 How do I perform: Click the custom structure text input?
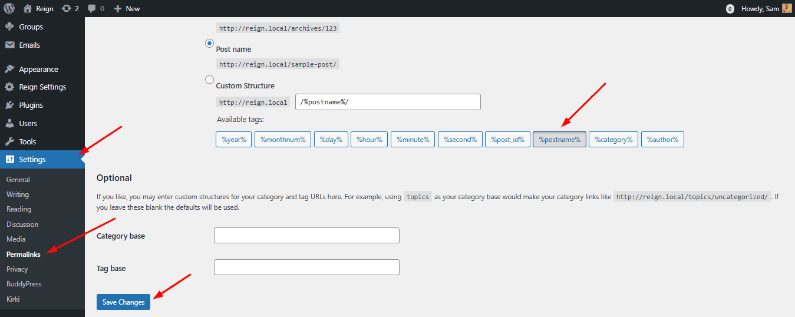(x=388, y=102)
